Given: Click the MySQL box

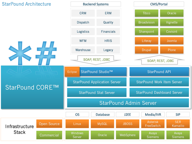Looking at the screenshot, I should tap(102, 124).
